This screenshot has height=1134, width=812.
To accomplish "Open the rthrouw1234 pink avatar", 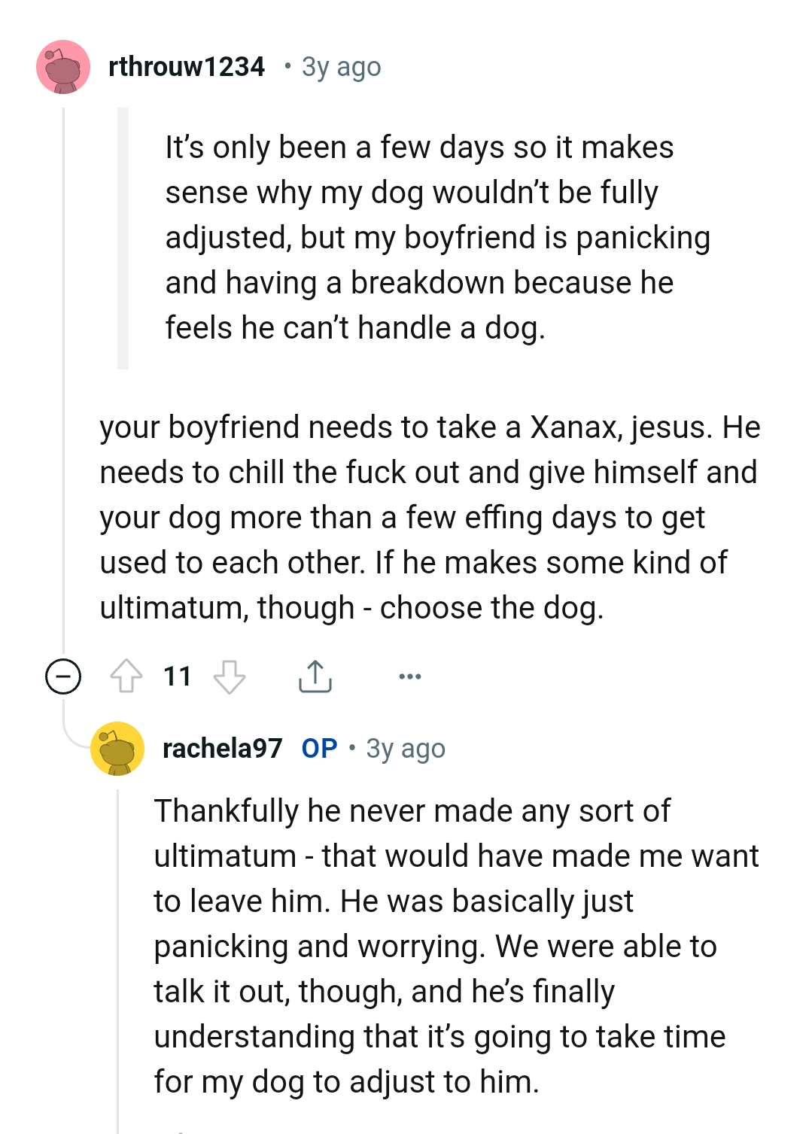I will pyautogui.click(x=63, y=67).
